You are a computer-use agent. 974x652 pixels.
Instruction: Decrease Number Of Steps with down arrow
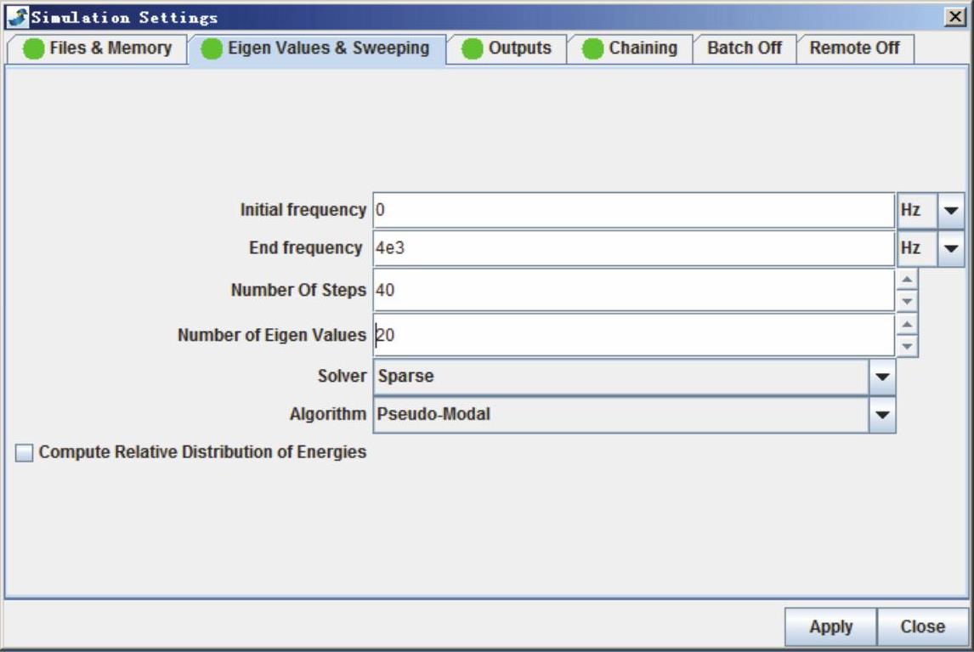(907, 301)
